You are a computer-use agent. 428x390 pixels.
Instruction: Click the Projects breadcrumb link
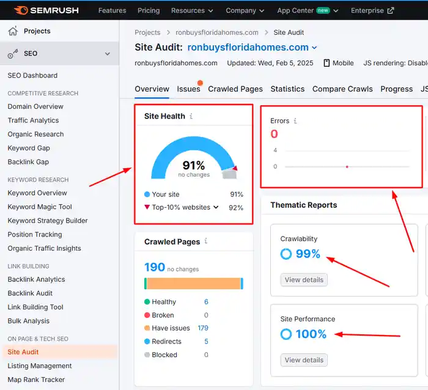point(147,32)
